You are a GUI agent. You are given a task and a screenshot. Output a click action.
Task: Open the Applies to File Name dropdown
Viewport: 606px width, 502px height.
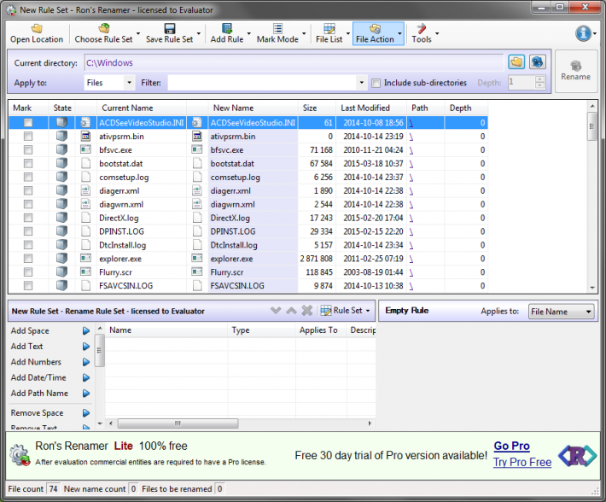pos(561,312)
